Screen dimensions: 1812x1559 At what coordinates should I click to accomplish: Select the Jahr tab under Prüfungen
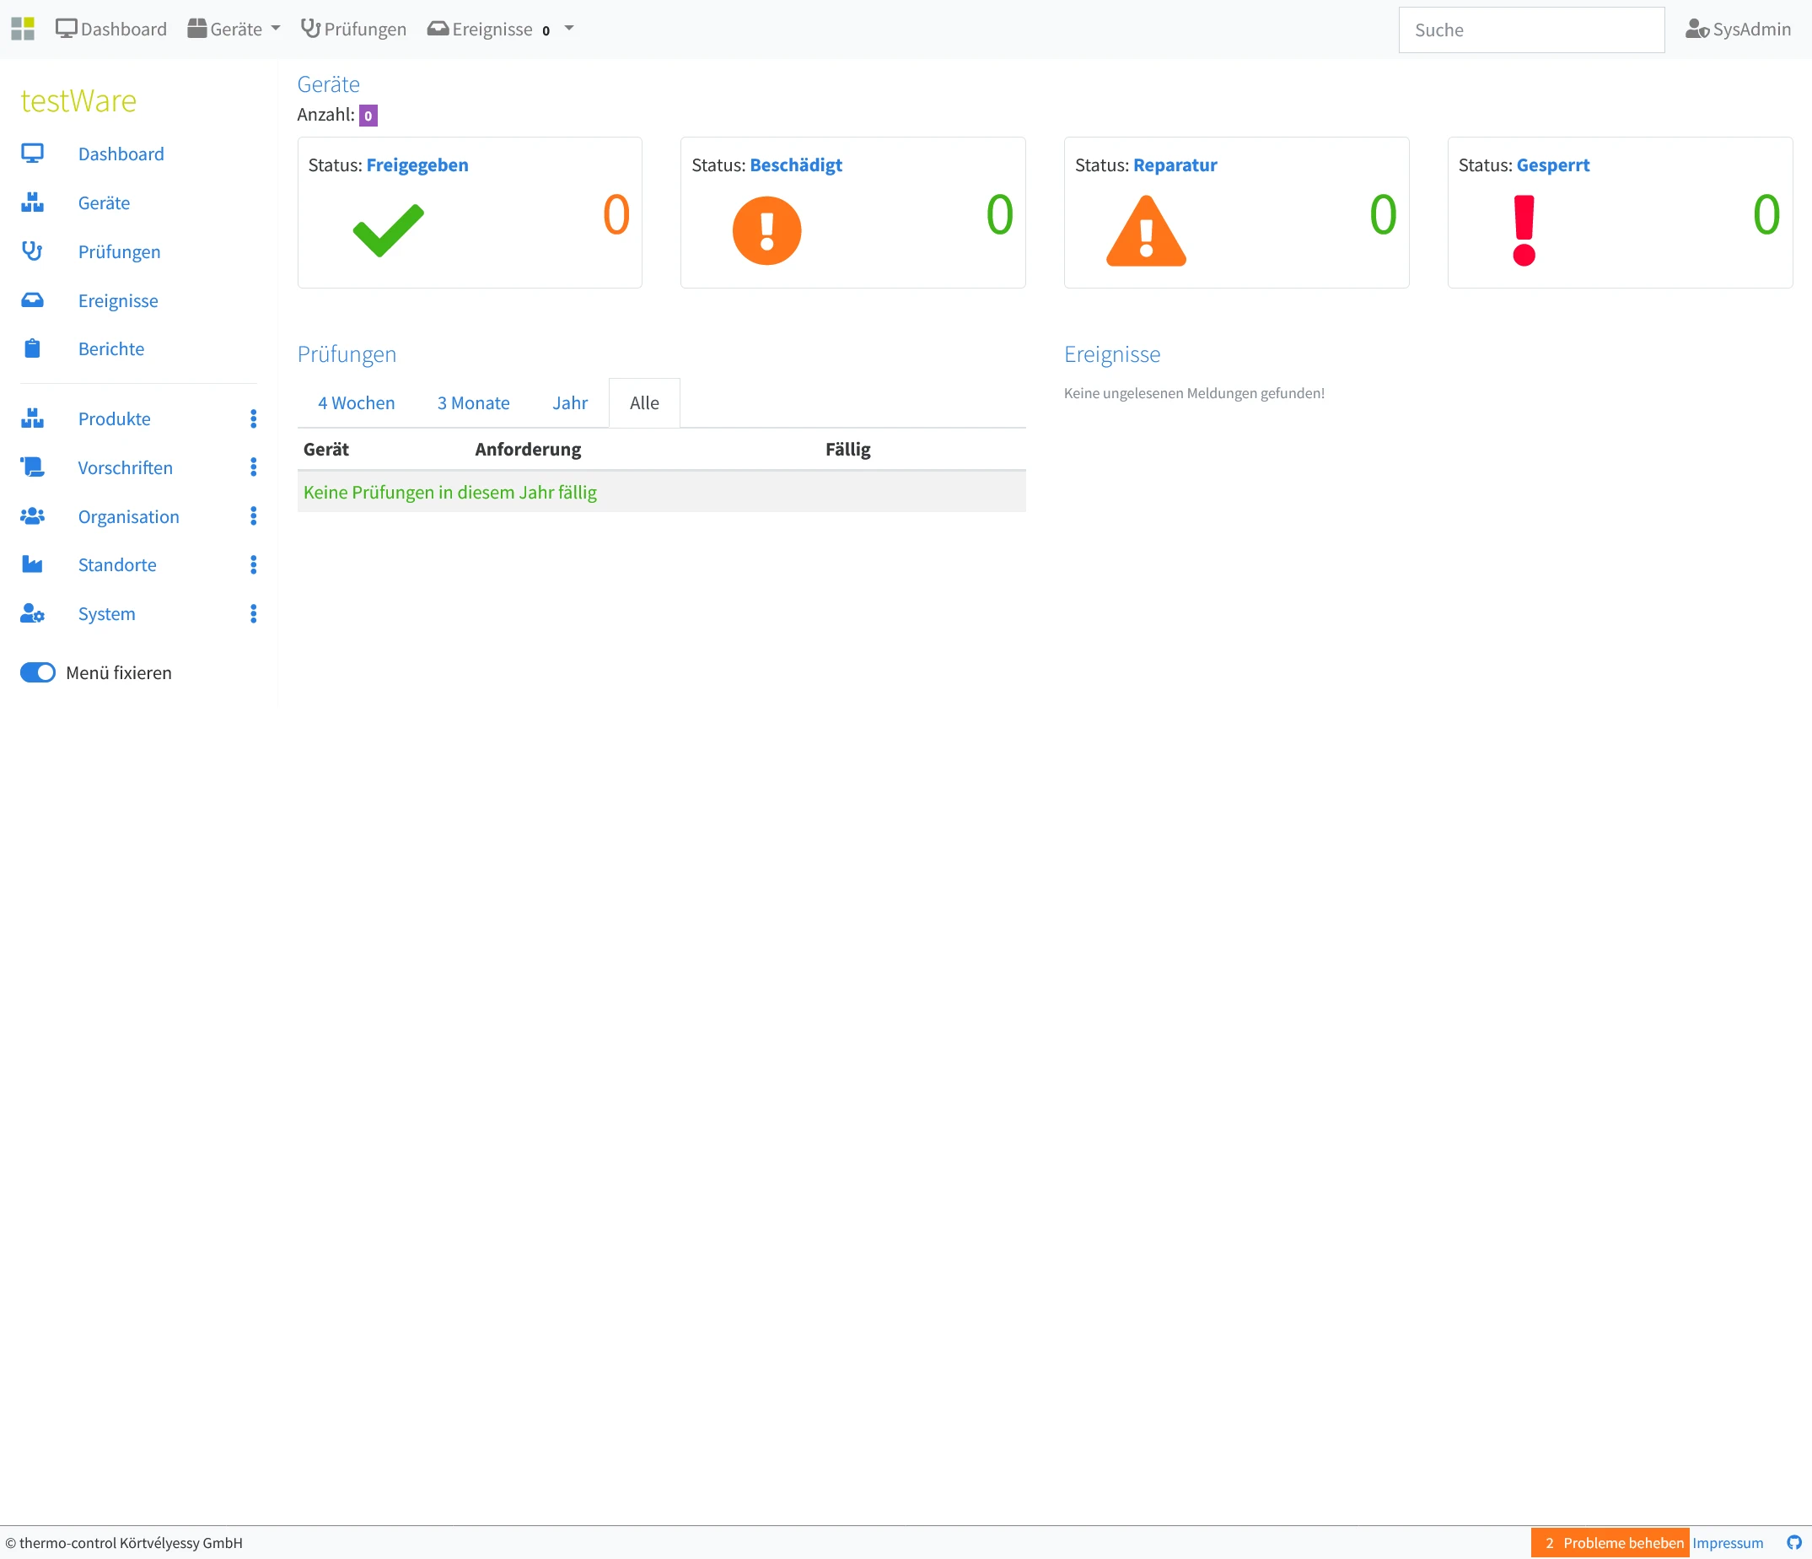pyautogui.click(x=569, y=402)
